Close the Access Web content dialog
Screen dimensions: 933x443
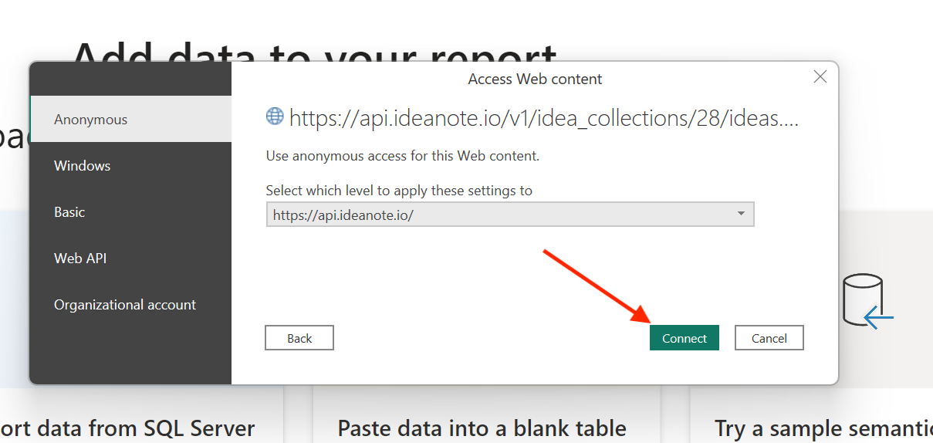(x=820, y=76)
